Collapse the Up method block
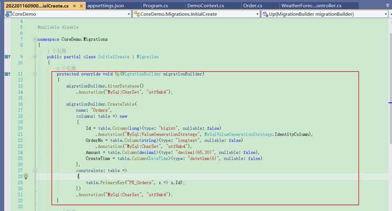This screenshot has height=211, width=392. point(35,74)
